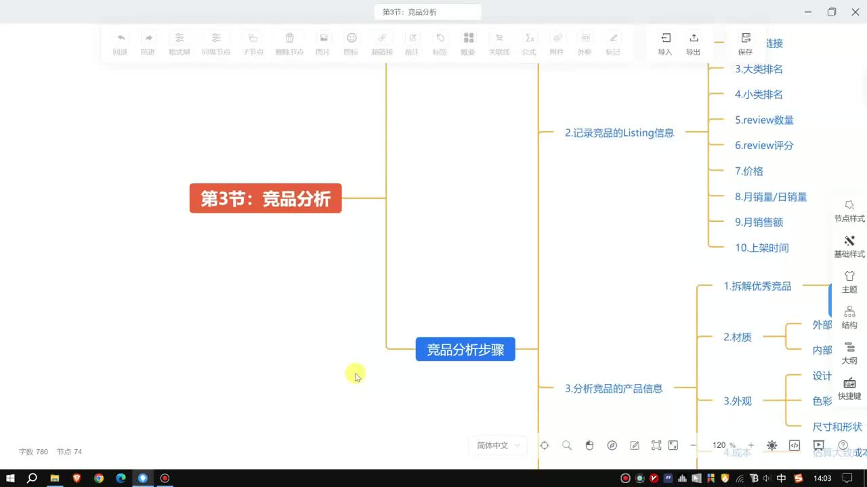
Task: Click the mouse mode icon
Action: (x=589, y=445)
